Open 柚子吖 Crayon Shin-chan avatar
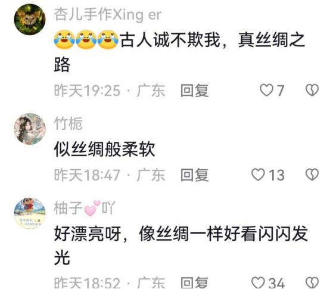The height and width of the screenshot is (289, 336). click(x=30, y=213)
